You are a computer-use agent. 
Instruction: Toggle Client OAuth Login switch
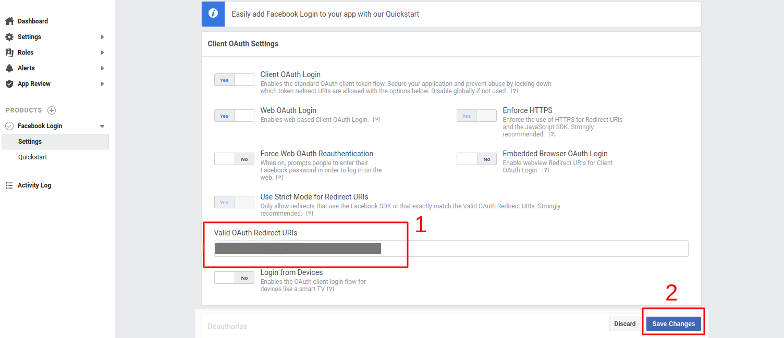click(234, 80)
